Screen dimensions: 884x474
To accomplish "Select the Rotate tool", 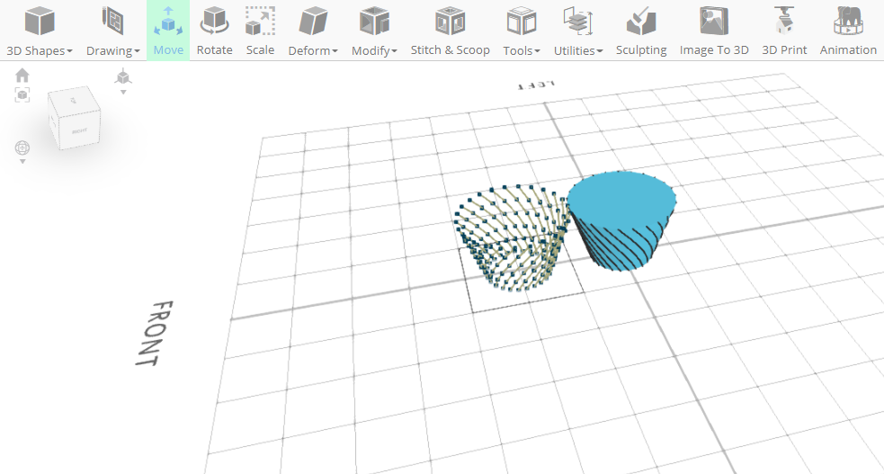I will point(214,31).
